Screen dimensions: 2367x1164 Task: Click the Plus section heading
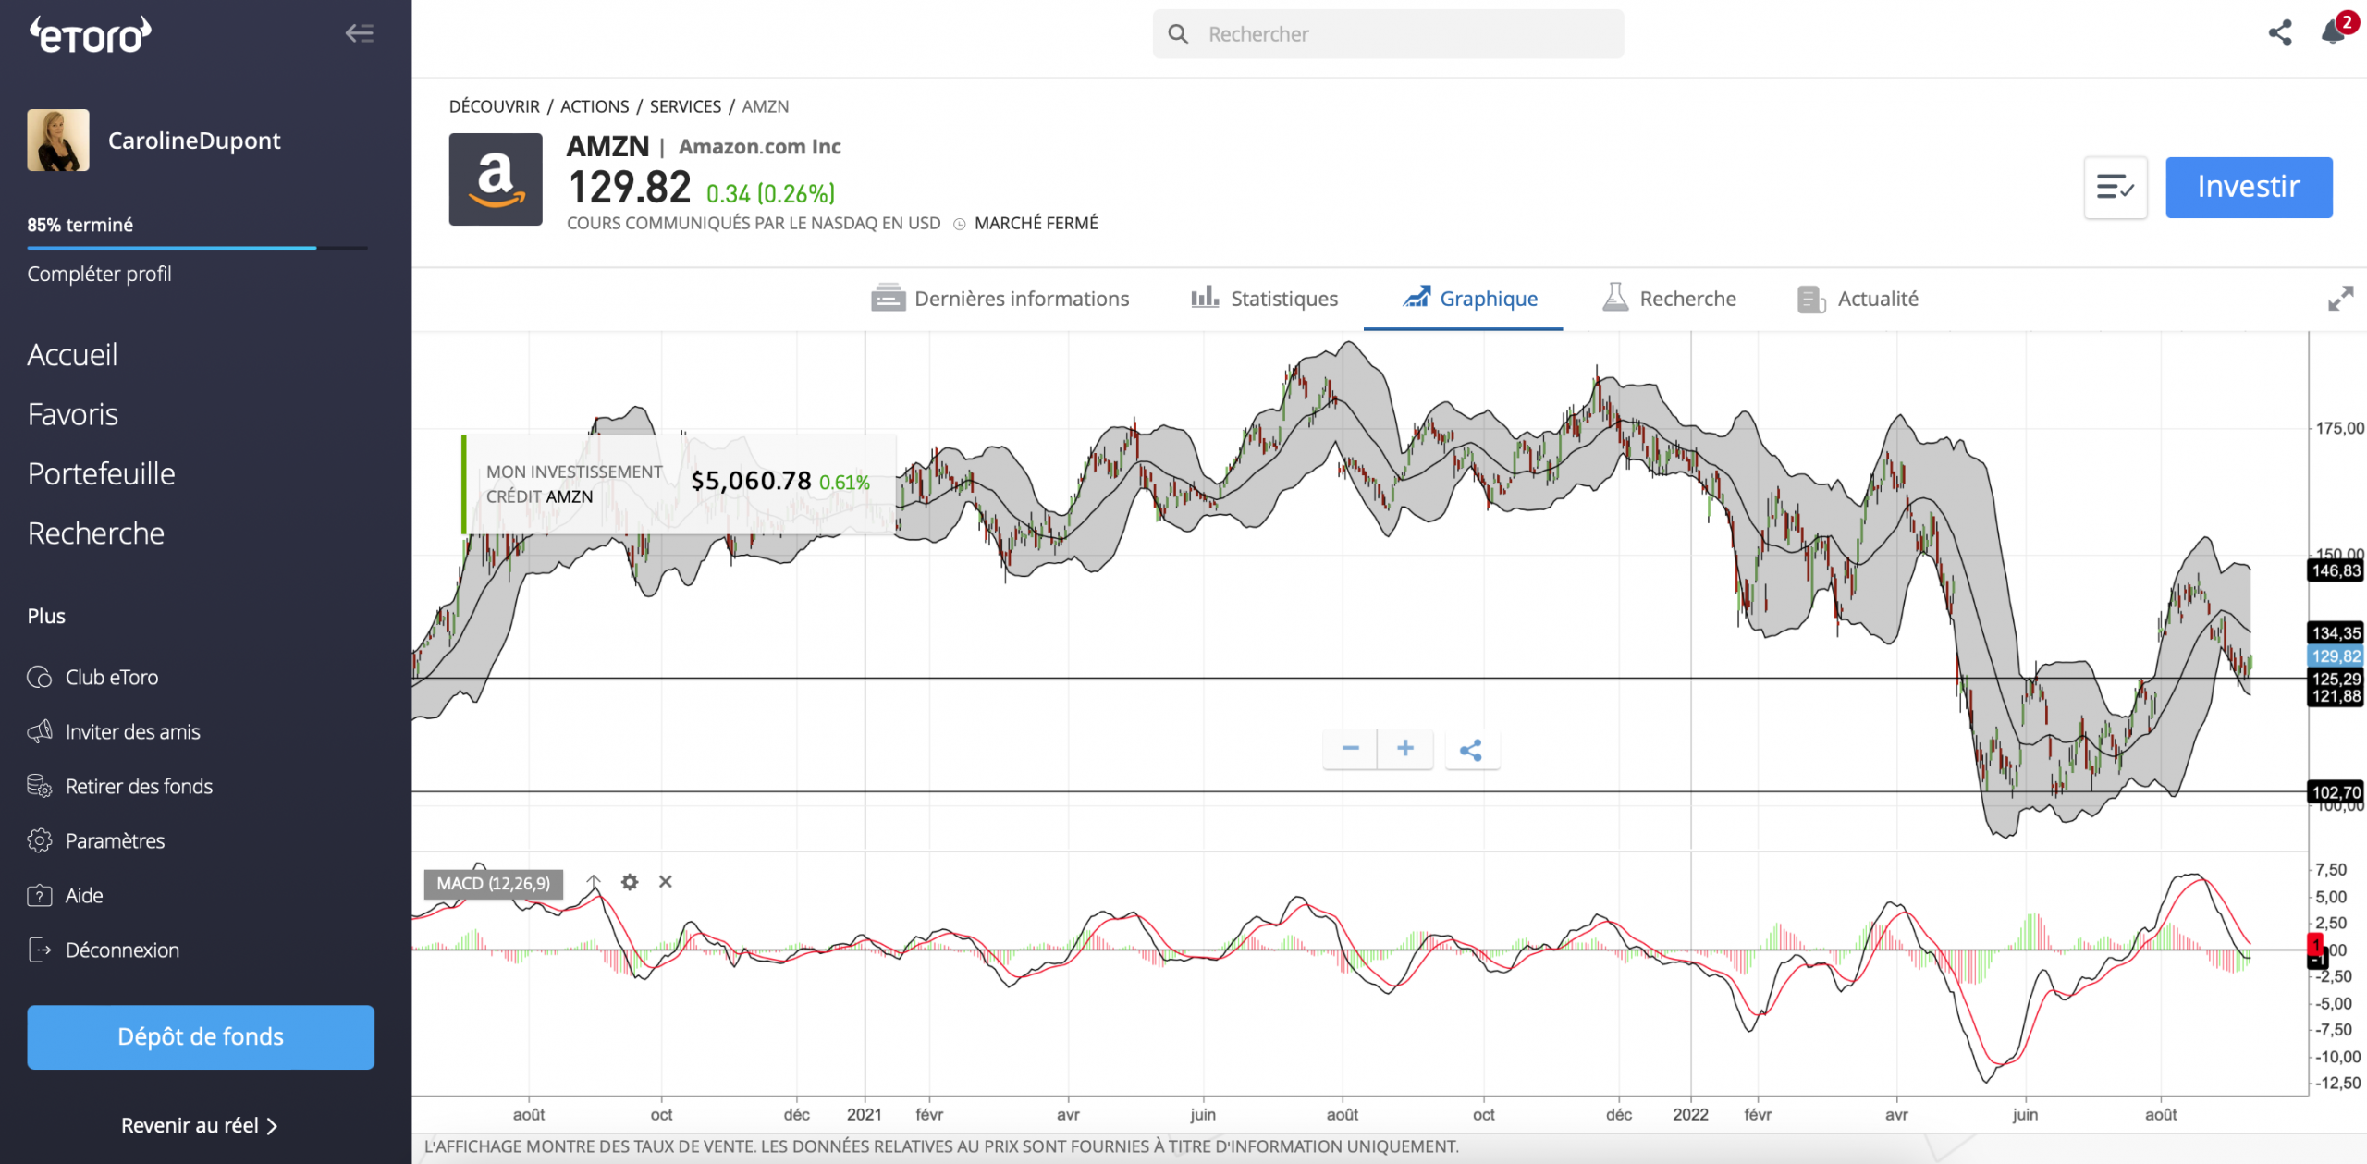(x=46, y=617)
